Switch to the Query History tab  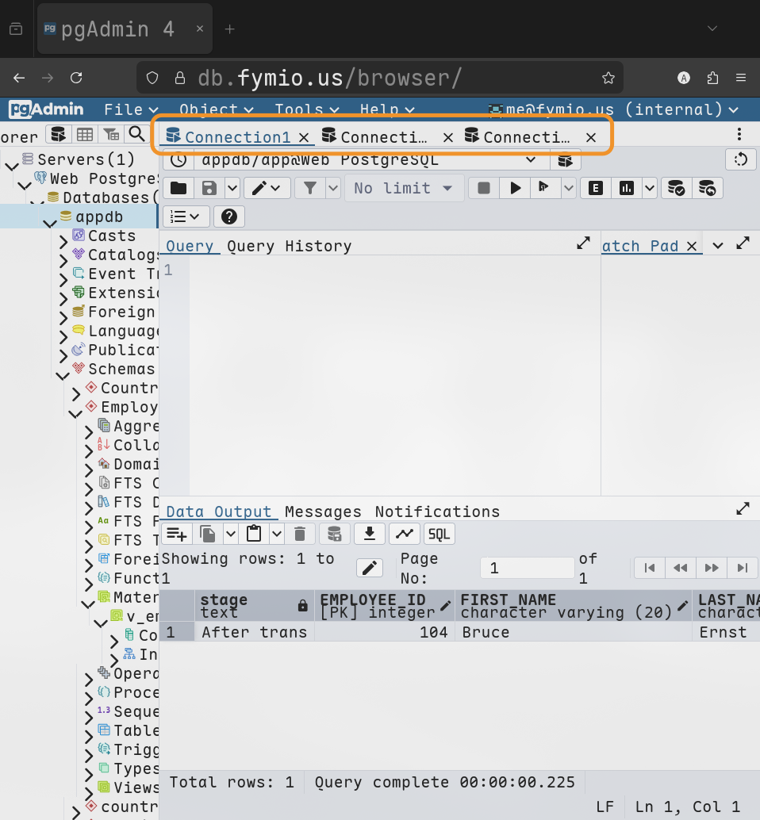[289, 246]
